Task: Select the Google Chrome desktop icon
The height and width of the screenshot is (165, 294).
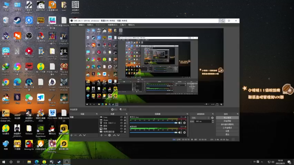Action: [6, 84]
